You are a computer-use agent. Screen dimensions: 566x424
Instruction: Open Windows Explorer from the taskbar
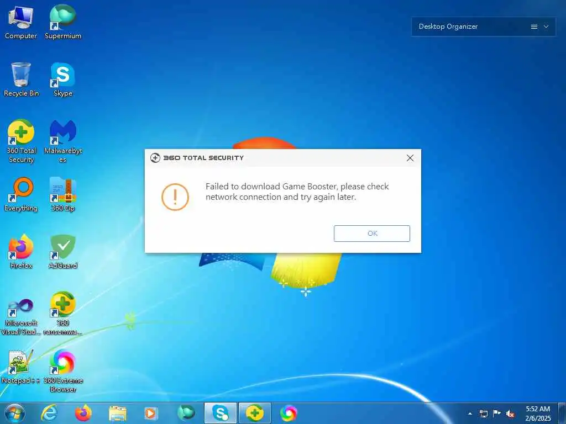(x=118, y=414)
